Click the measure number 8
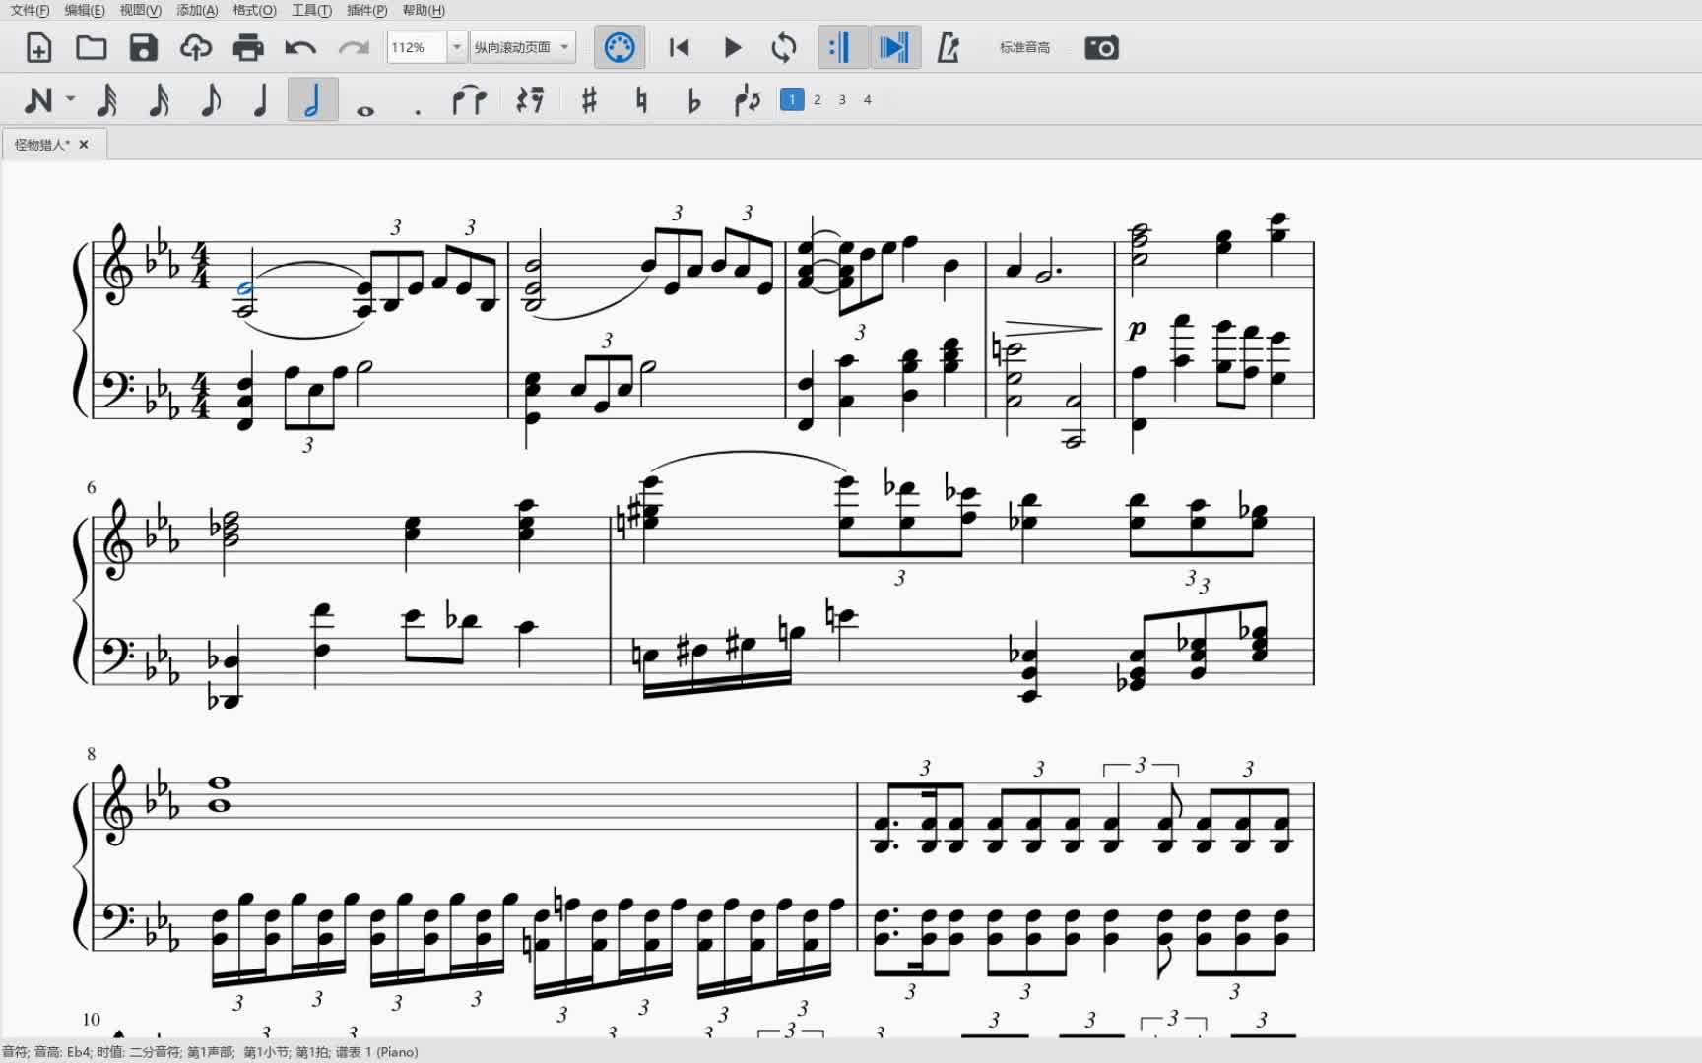 [92, 754]
